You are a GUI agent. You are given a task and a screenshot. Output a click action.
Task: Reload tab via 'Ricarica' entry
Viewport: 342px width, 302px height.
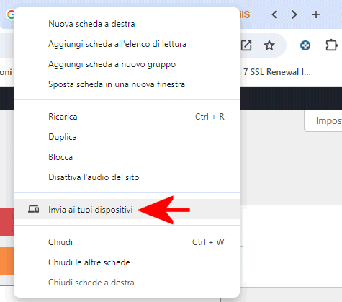click(x=127, y=117)
